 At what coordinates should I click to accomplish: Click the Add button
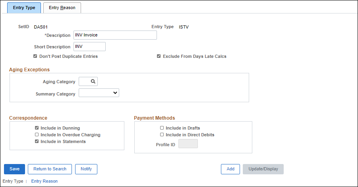point(230,169)
